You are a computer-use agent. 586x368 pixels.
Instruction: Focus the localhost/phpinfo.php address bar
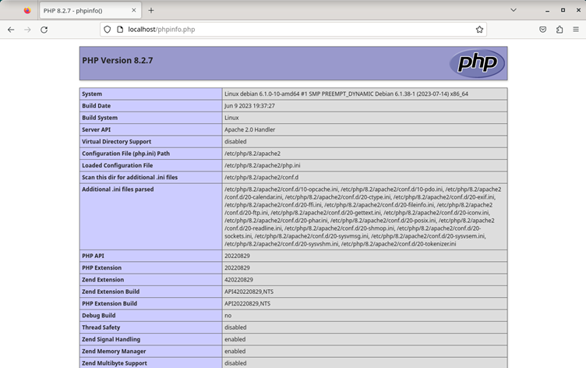point(296,30)
